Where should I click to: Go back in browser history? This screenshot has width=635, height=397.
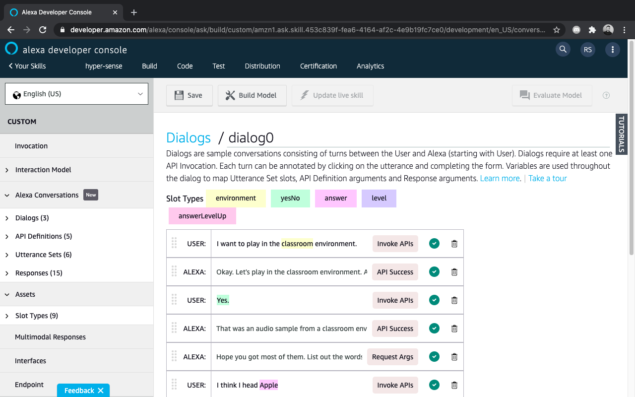tap(11, 30)
